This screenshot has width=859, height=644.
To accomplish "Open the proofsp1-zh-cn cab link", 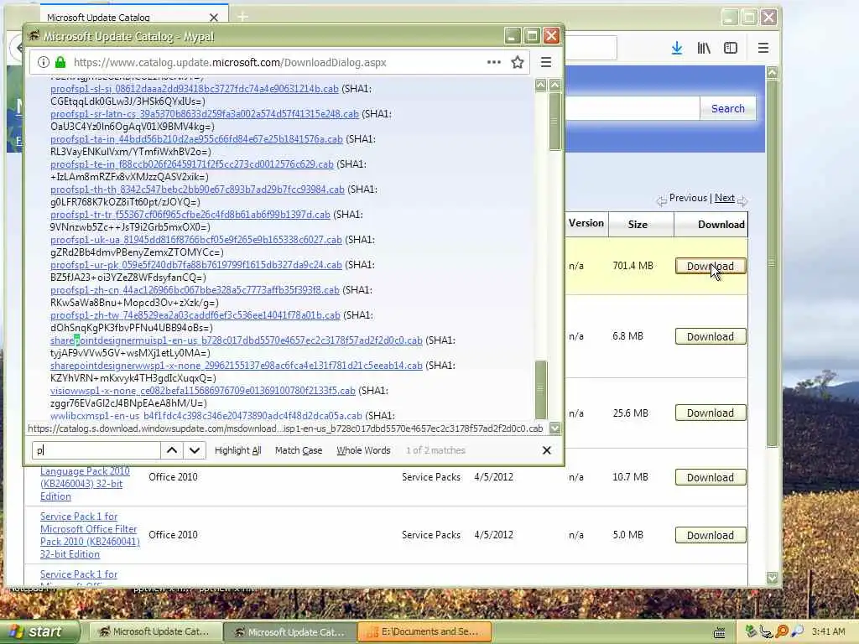I will pos(195,290).
